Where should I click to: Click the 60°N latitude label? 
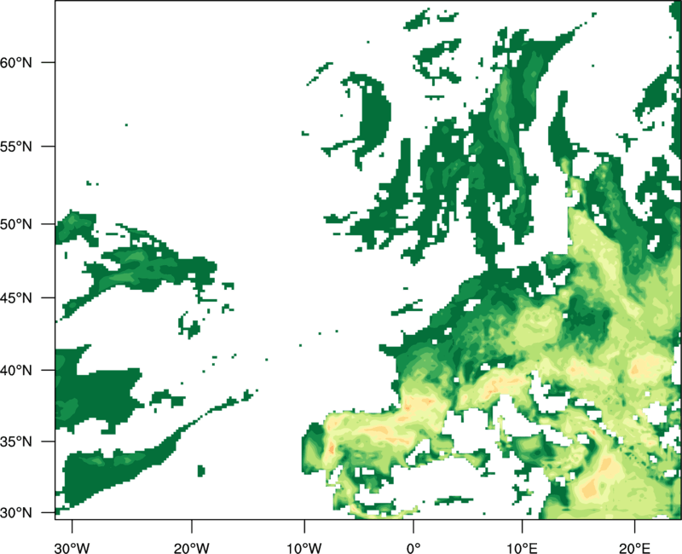[x=16, y=62]
